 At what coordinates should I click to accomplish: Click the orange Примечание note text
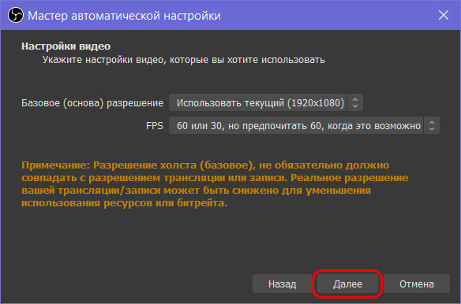[215, 184]
